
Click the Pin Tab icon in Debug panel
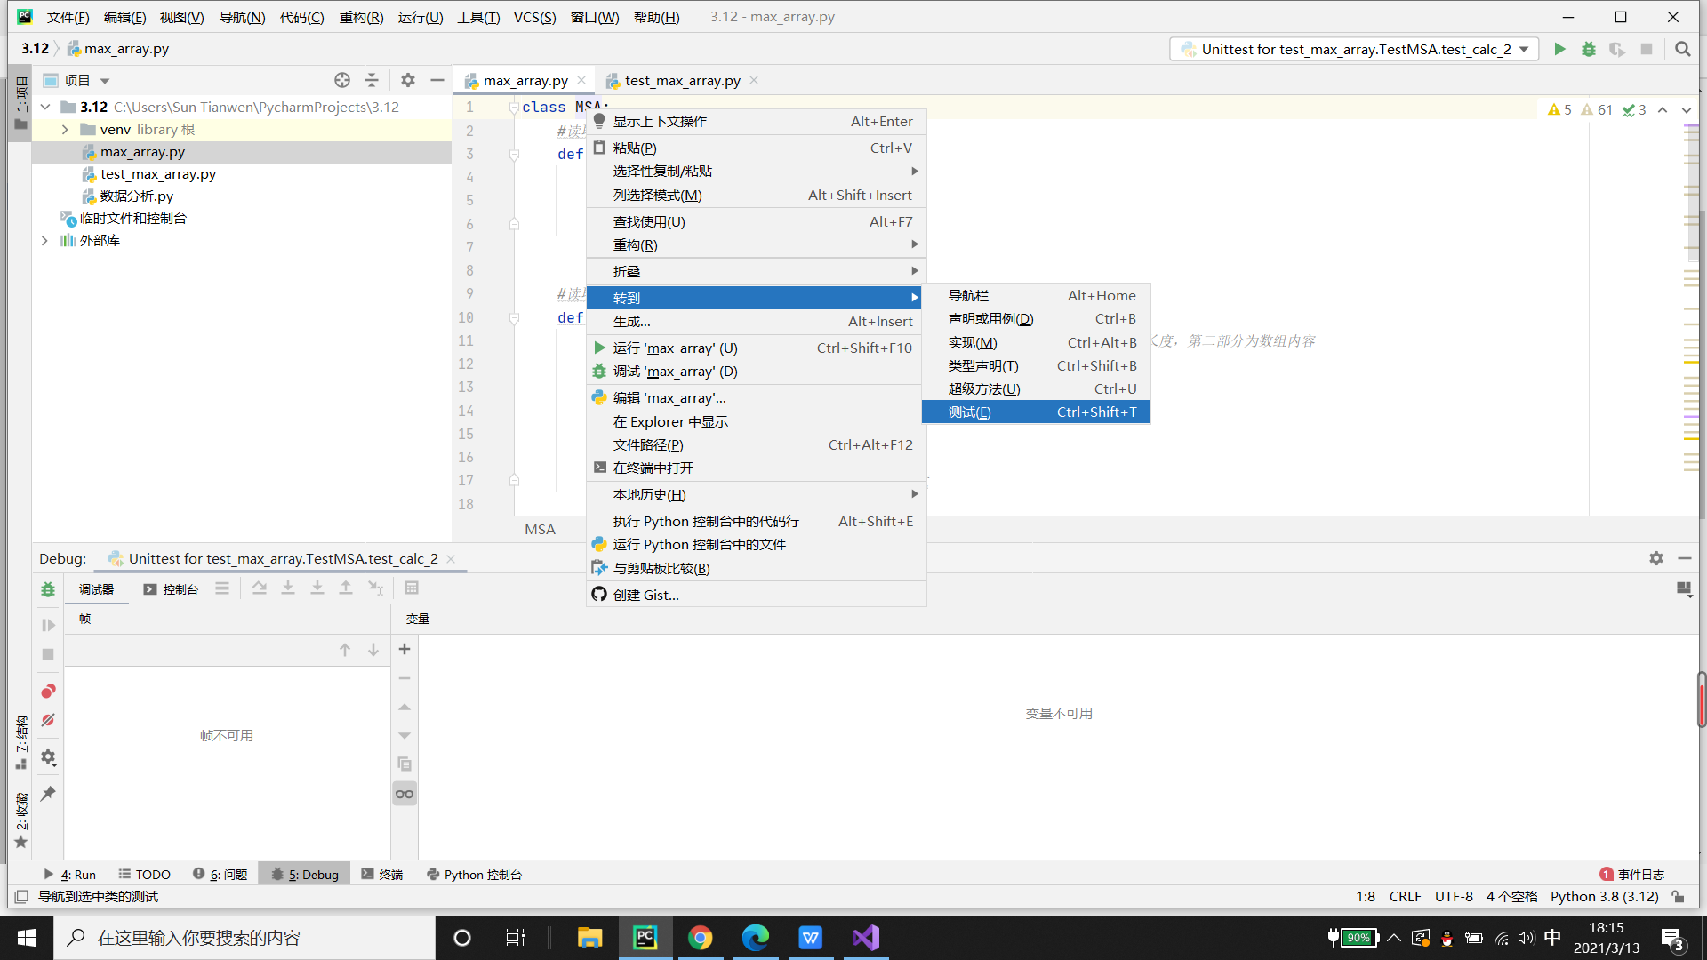48,793
